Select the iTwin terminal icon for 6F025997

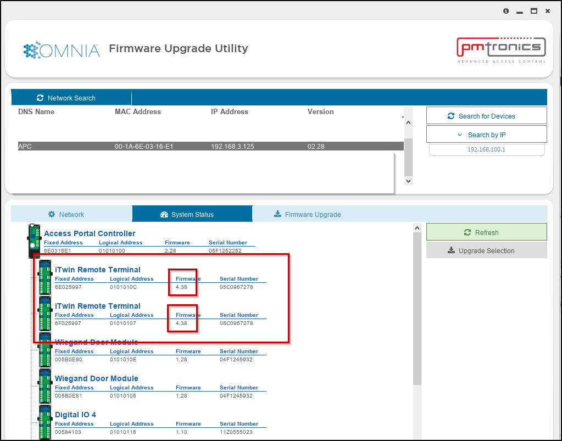pos(45,314)
